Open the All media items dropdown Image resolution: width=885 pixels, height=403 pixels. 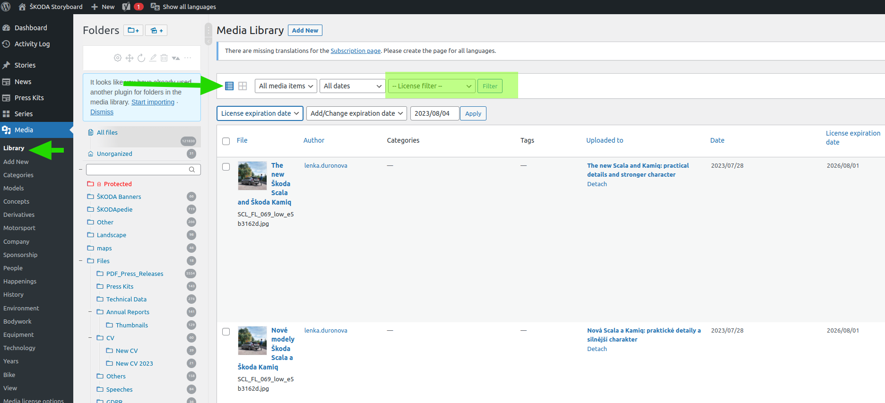[x=286, y=86]
